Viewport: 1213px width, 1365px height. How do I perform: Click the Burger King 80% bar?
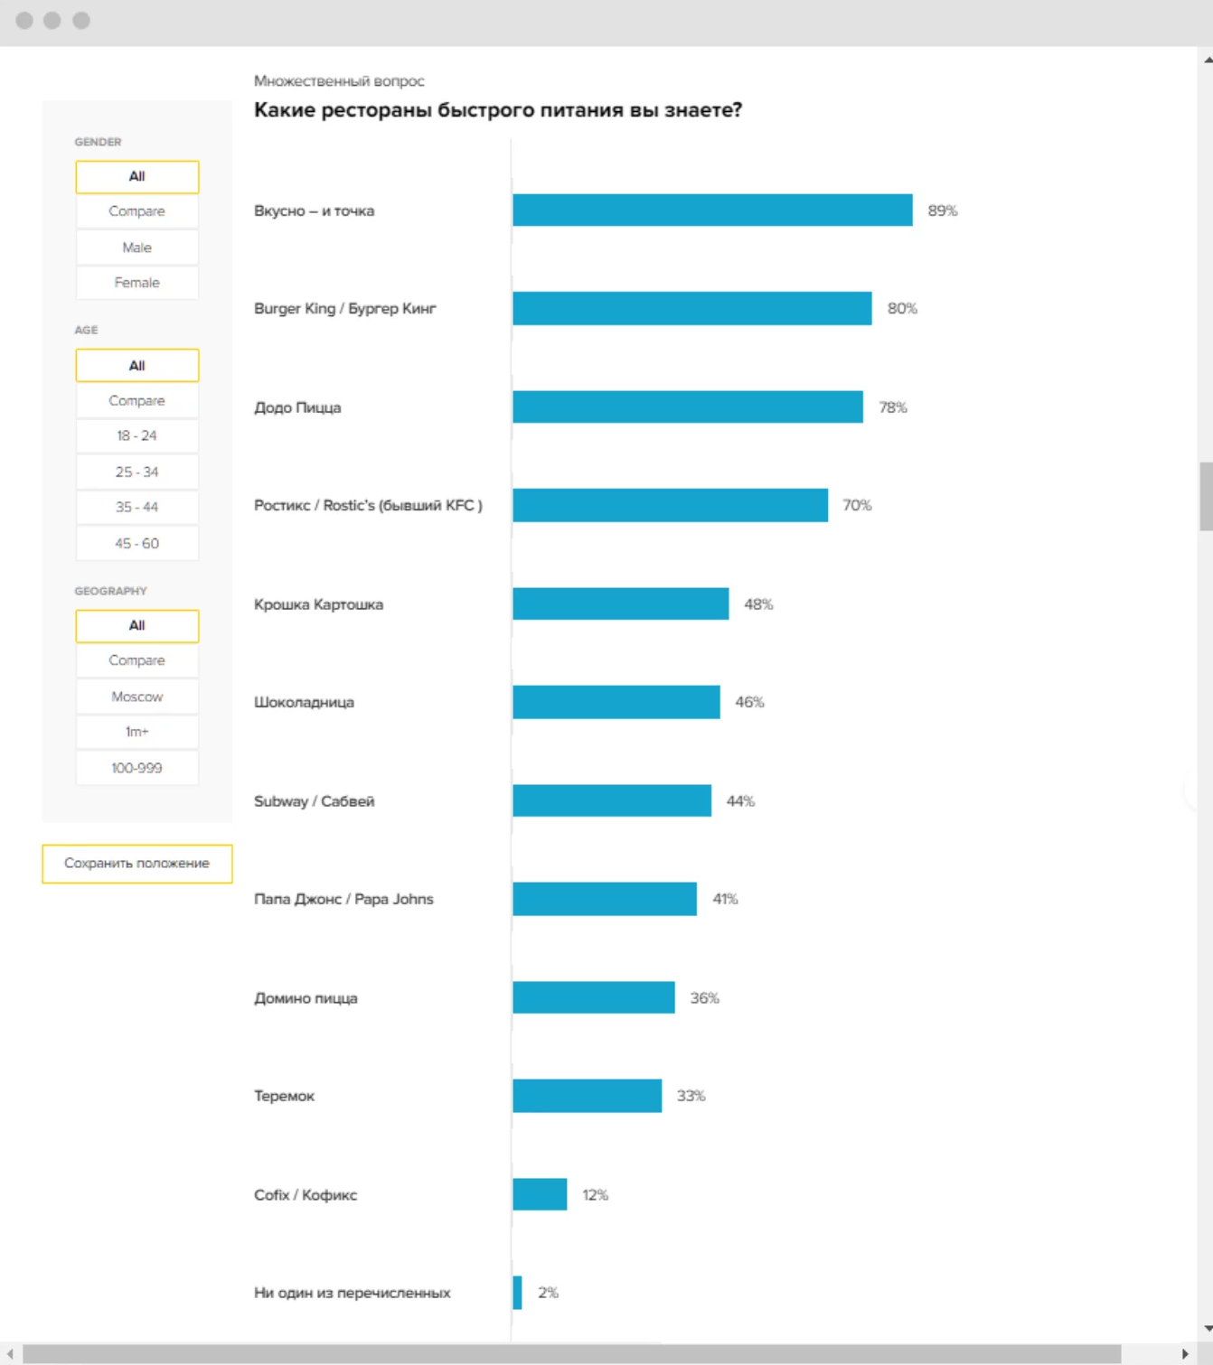pyautogui.click(x=691, y=308)
